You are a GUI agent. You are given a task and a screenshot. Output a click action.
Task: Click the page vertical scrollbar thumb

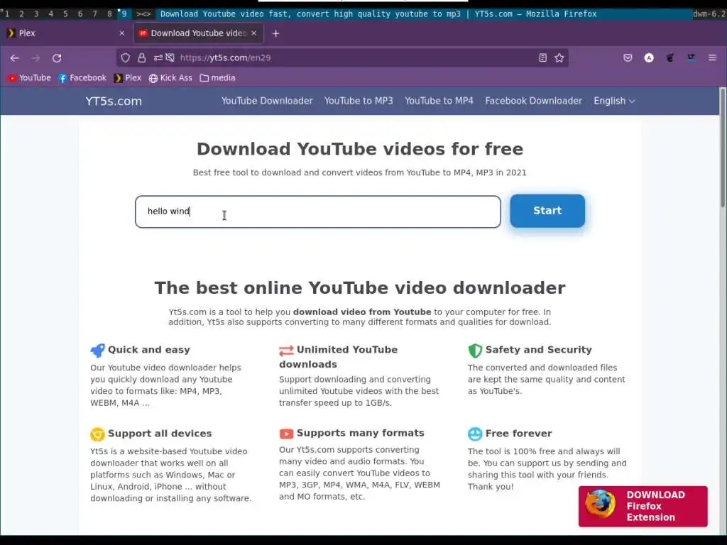tap(722, 148)
